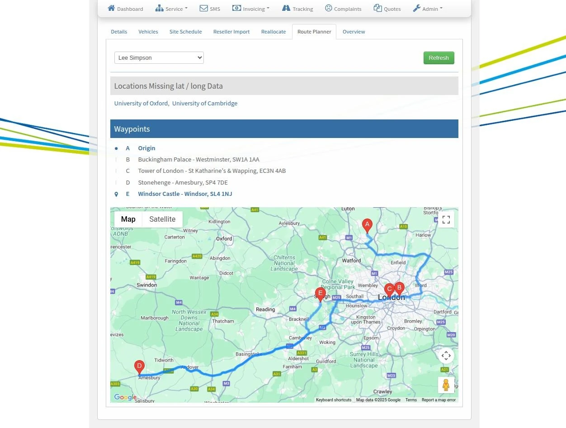Image resolution: width=566 pixels, height=428 pixels.
Task: Click Oxford city label on map
Action: 224,239
